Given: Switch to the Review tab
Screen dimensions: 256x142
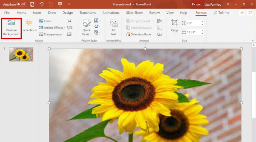Looking at the screenshot, I should tap(155, 13).
